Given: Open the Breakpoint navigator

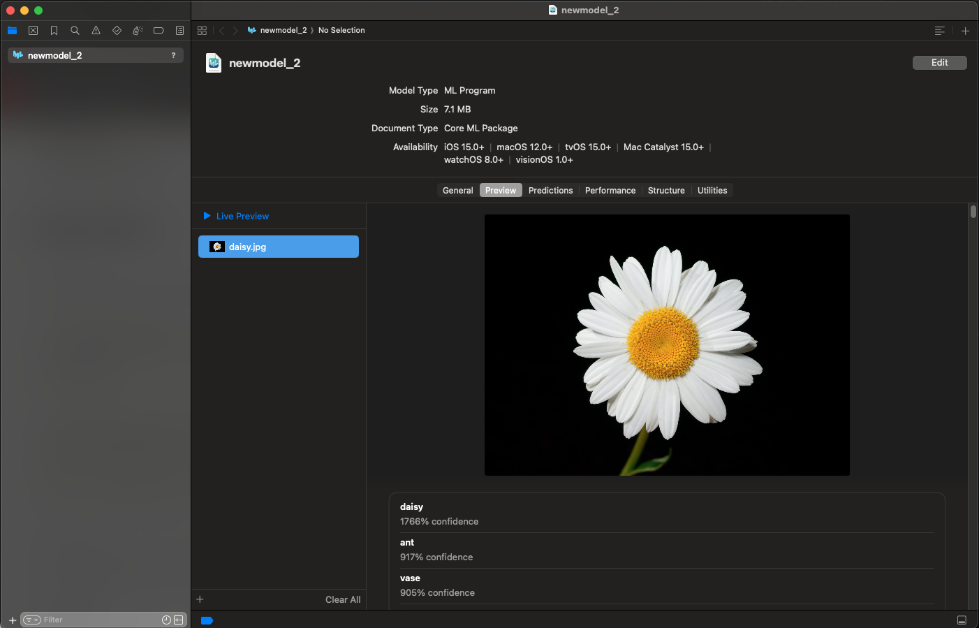Looking at the screenshot, I should (x=159, y=31).
